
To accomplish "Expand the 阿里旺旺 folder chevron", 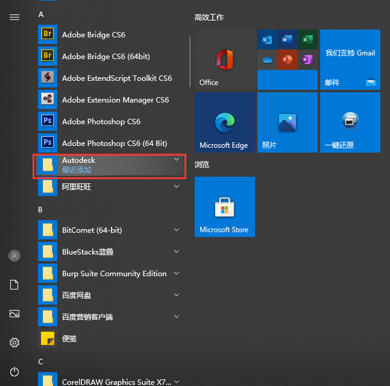I will coord(177,186).
